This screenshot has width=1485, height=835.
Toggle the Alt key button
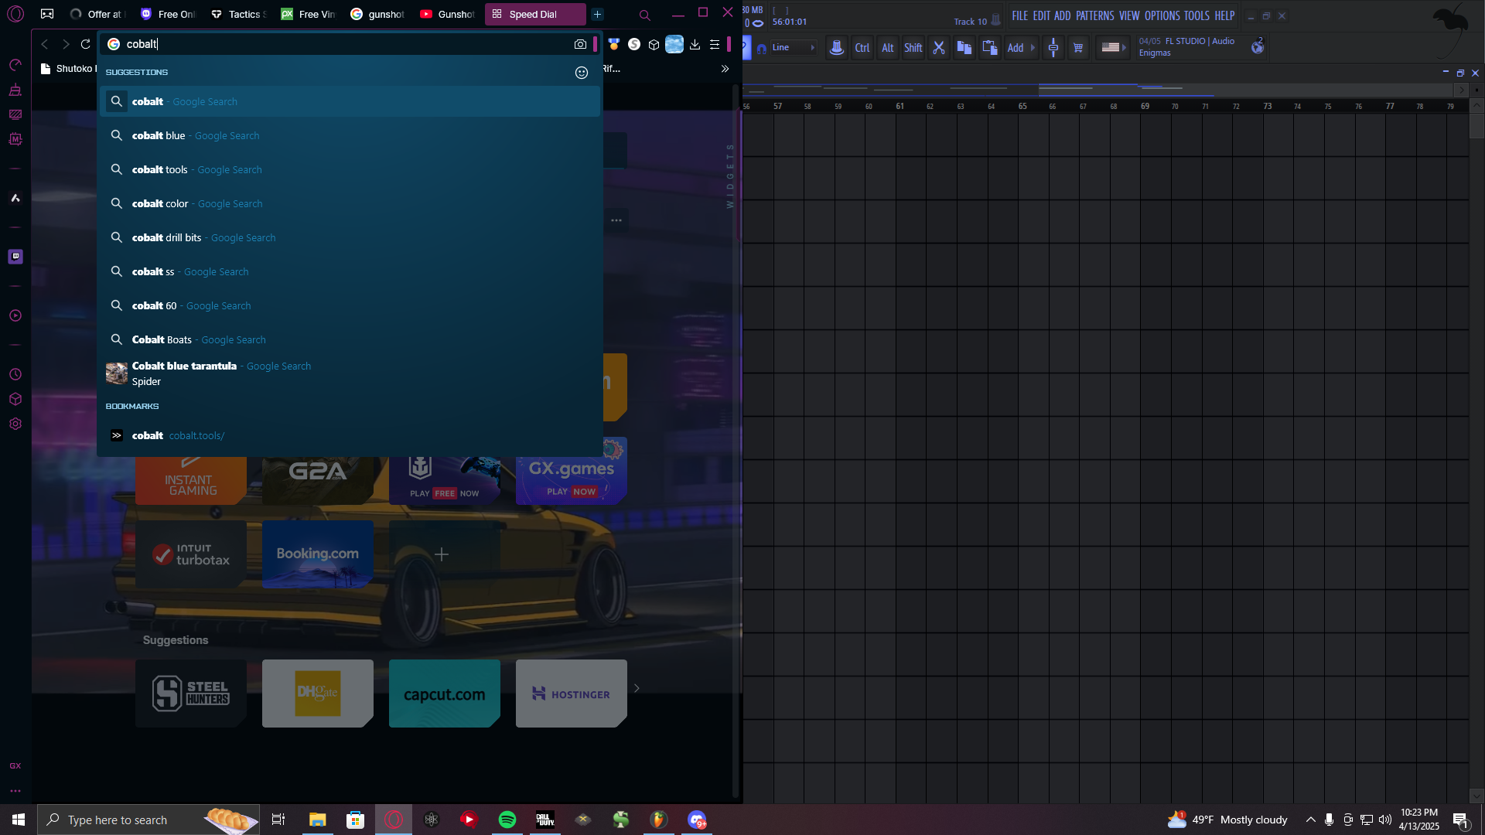coord(887,48)
